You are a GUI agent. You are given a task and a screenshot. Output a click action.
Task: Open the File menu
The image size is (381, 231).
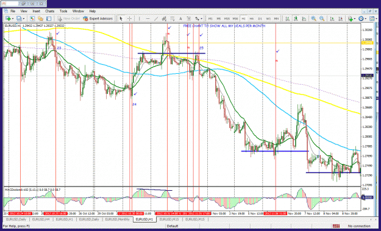click(x=13, y=11)
